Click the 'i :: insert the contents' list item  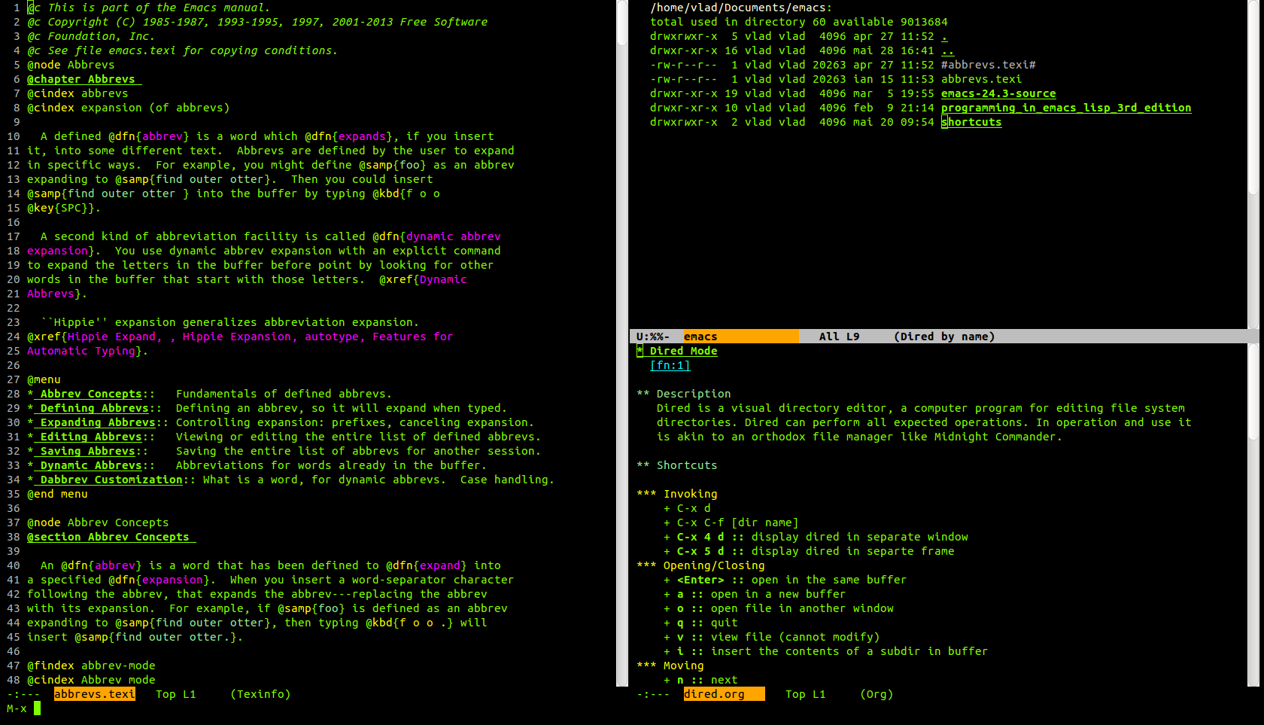825,651
